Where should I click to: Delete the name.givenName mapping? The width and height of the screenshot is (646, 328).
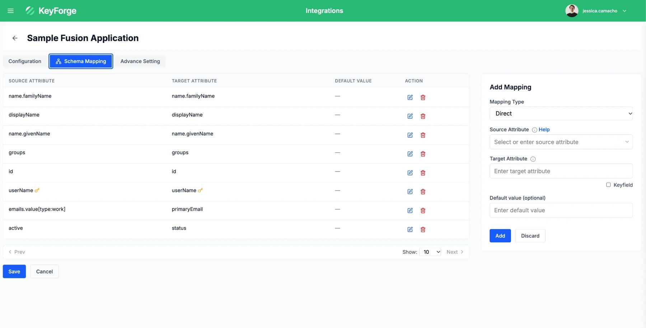pyautogui.click(x=423, y=135)
